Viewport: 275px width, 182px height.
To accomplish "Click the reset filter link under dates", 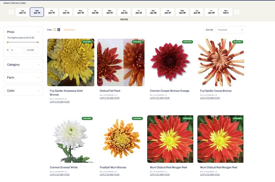I will tap(124, 19).
